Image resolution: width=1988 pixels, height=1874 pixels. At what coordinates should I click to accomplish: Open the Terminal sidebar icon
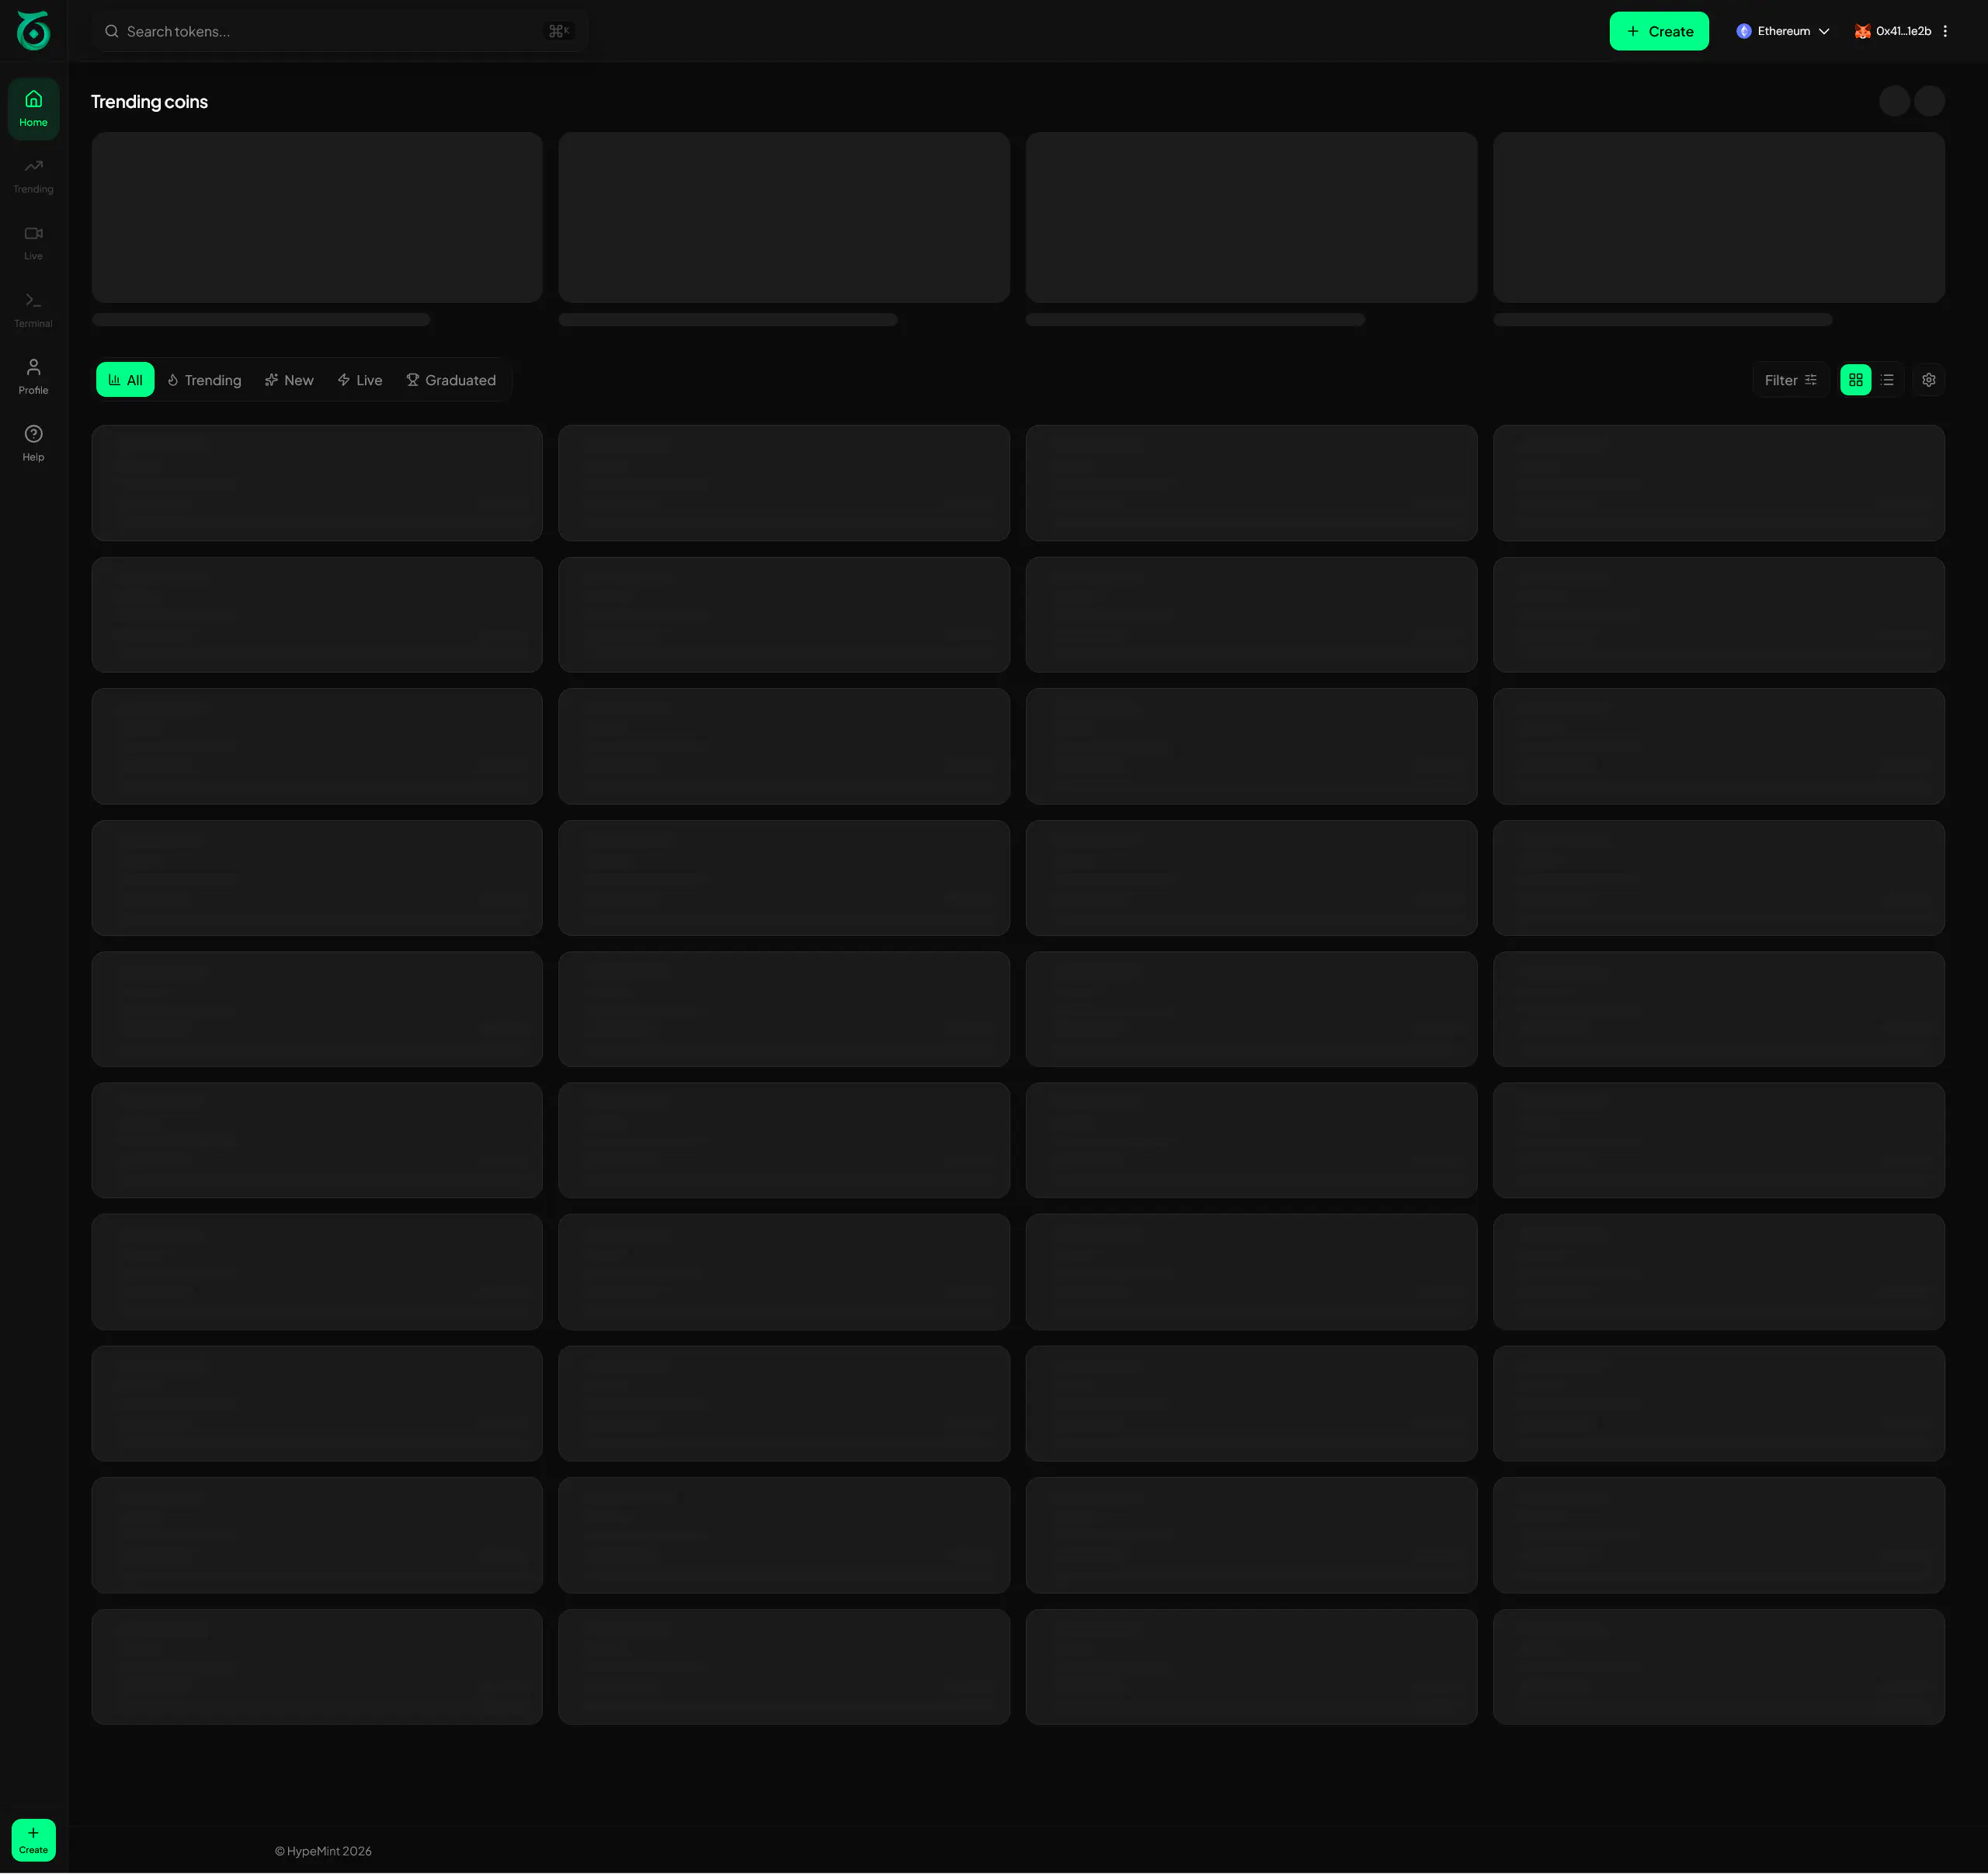(33, 309)
